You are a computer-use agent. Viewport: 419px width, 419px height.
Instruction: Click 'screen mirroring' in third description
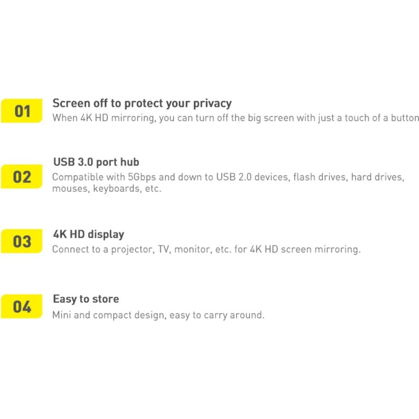[321, 249]
